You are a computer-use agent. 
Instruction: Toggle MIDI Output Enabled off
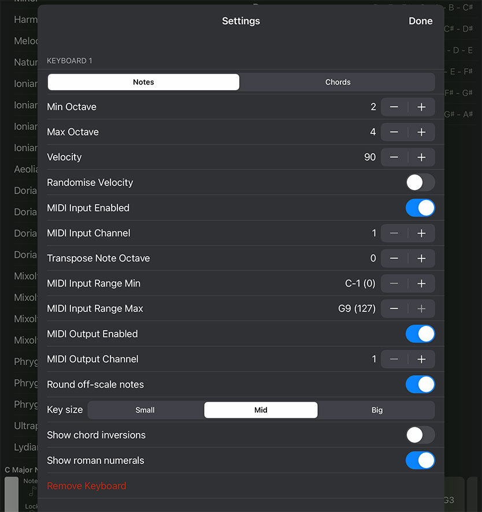tap(420, 334)
